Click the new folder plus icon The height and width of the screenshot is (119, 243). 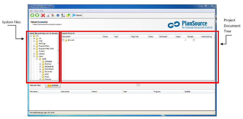click(68, 15)
